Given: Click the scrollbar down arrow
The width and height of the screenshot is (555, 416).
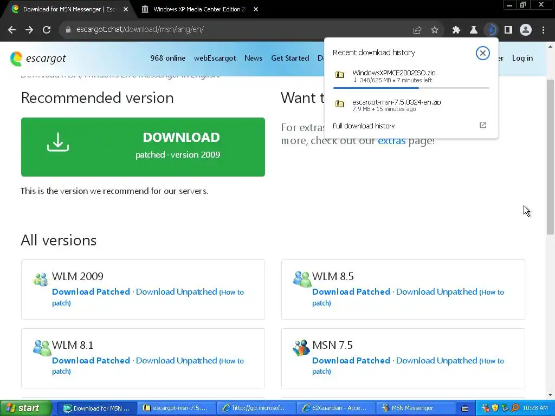Looking at the screenshot, I should (550, 395).
